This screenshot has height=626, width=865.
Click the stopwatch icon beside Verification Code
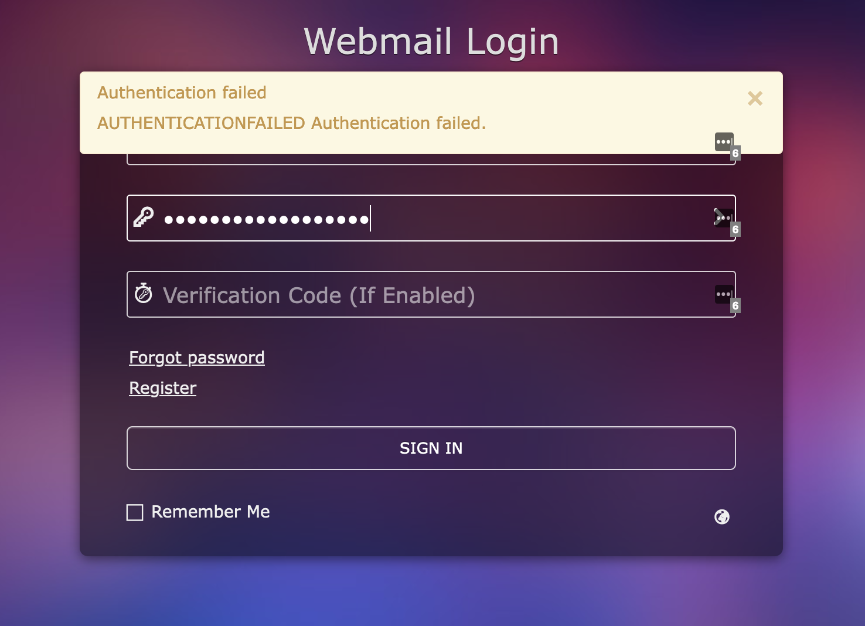coord(144,294)
